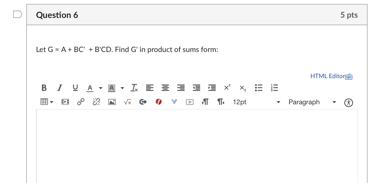
Task: Insert a link with the chain link icon
Action: 81,102
